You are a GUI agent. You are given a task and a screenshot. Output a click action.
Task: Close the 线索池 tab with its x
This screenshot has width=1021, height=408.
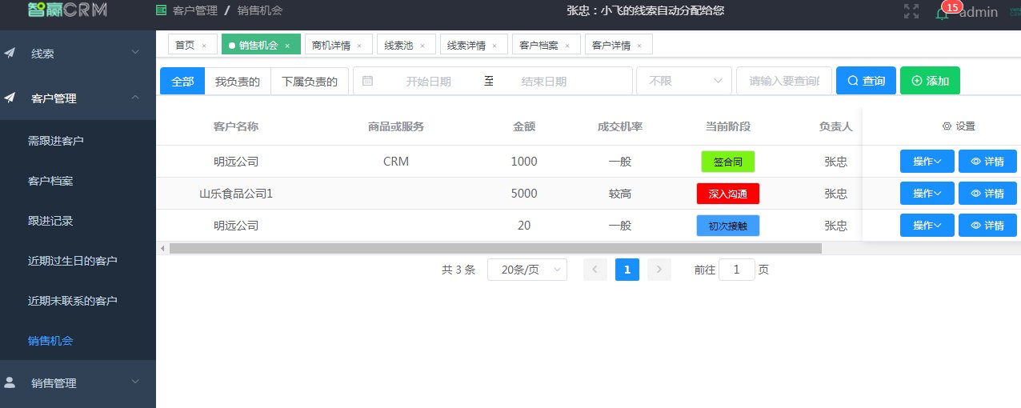point(422,46)
